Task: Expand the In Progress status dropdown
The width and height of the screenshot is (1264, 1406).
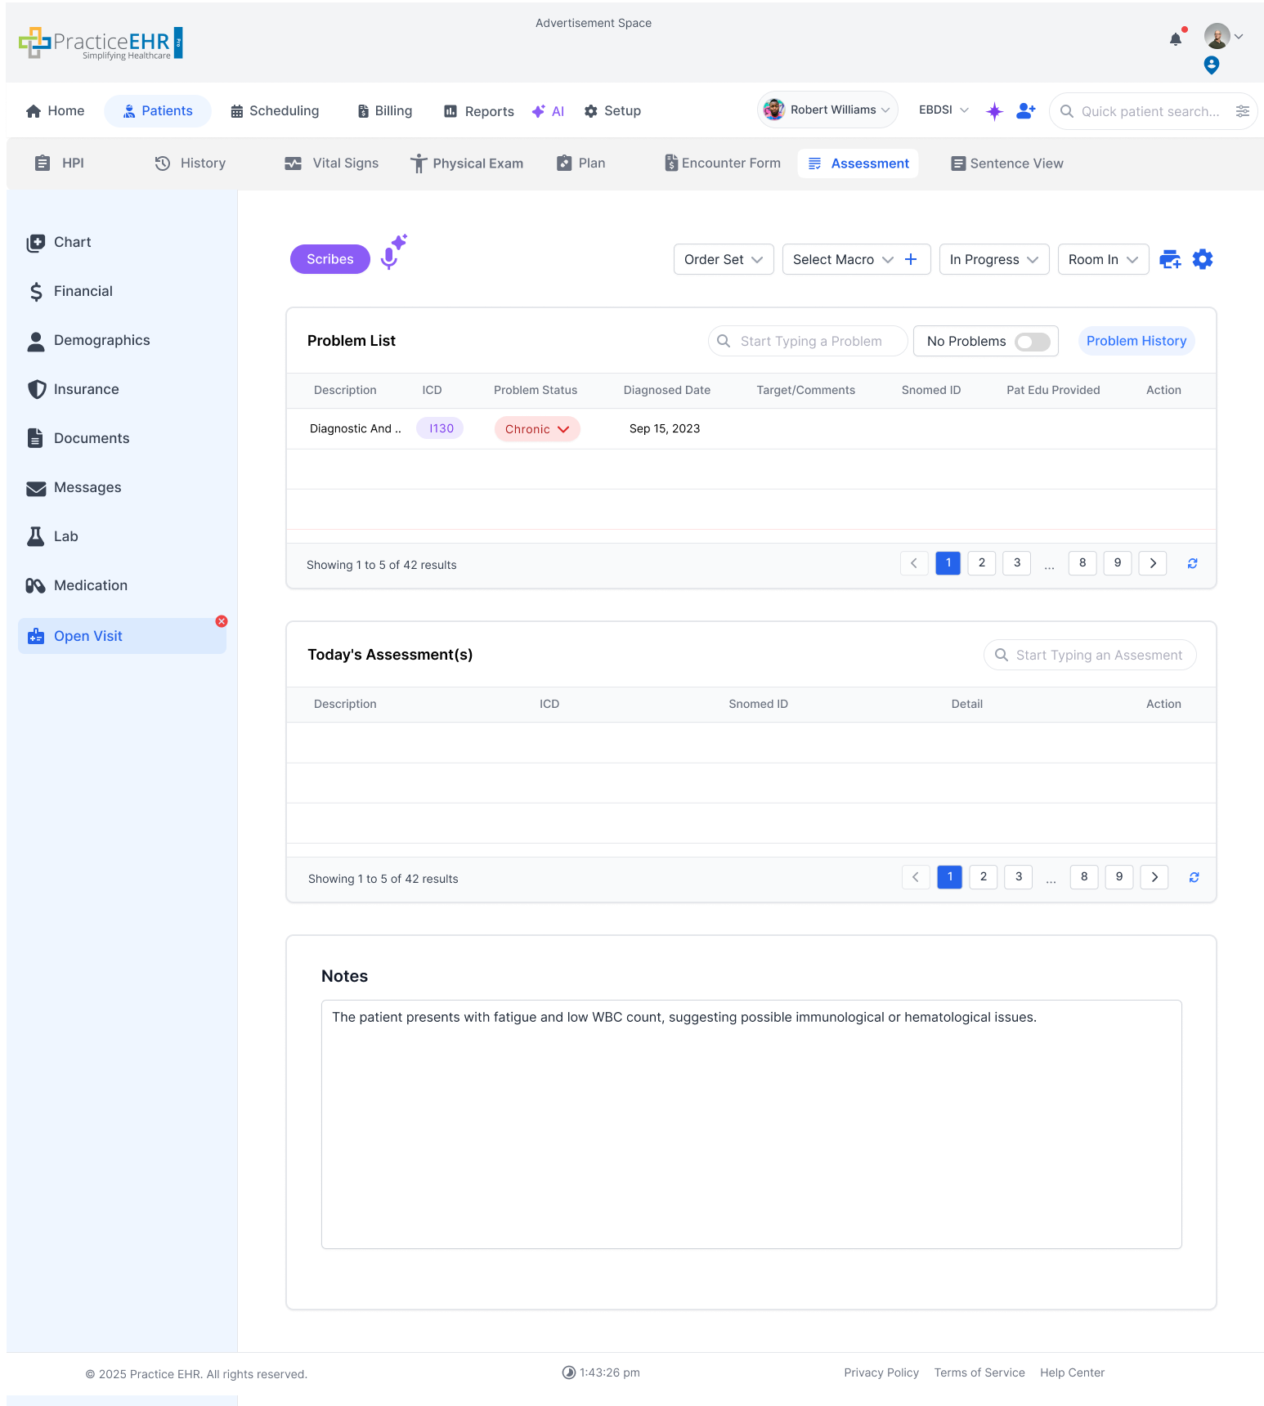Action: click(993, 259)
